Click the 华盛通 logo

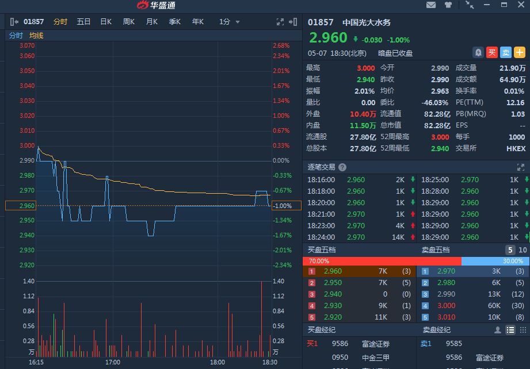click(156, 5)
